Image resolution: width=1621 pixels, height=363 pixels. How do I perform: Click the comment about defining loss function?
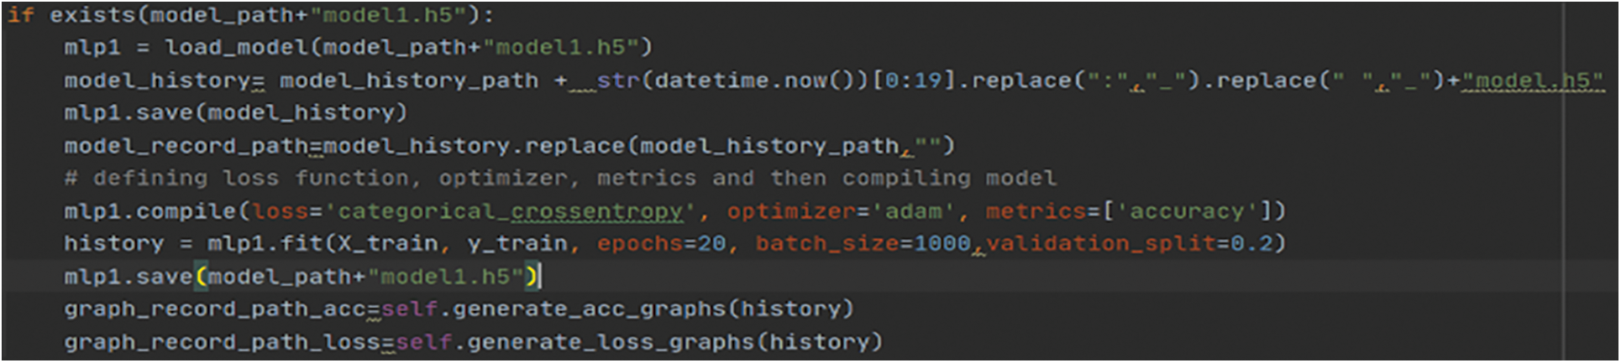point(560,179)
